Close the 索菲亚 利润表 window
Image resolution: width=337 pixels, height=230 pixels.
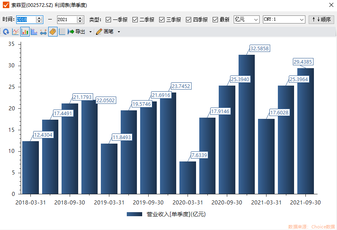[331, 5]
